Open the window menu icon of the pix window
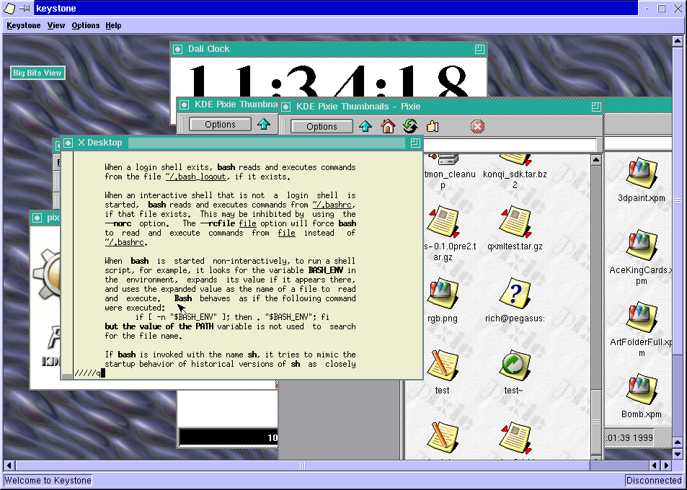 [x=37, y=218]
